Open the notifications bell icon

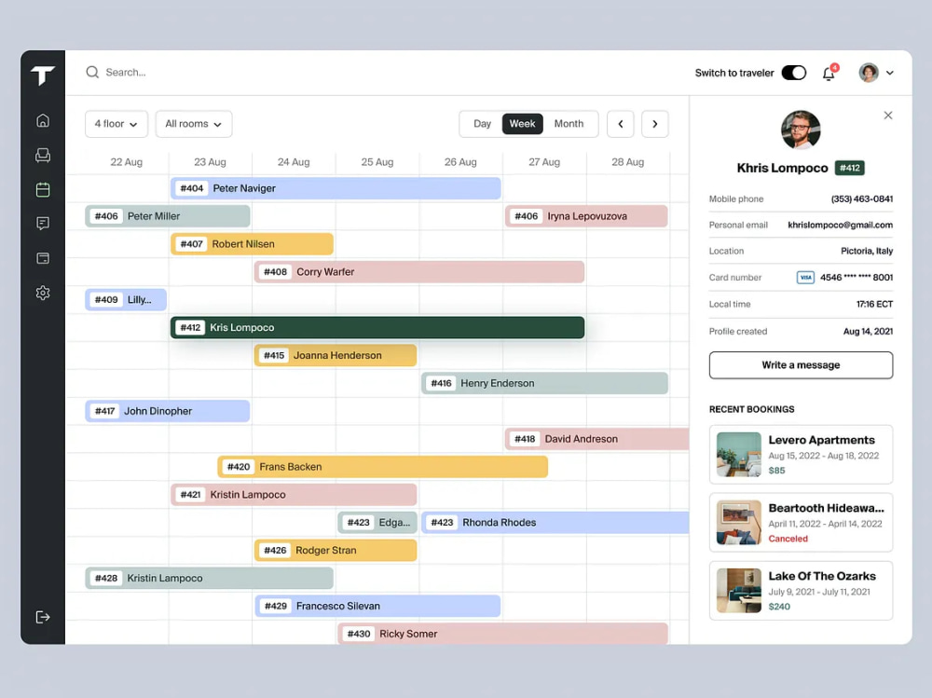pyautogui.click(x=829, y=73)
